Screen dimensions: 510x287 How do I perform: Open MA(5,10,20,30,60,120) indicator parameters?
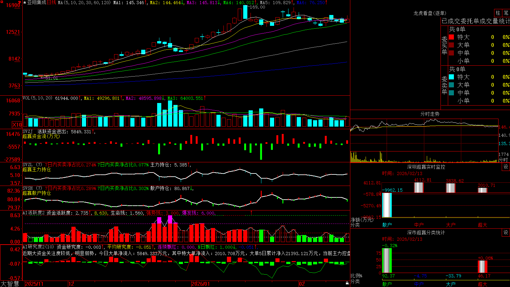point(84,3)
